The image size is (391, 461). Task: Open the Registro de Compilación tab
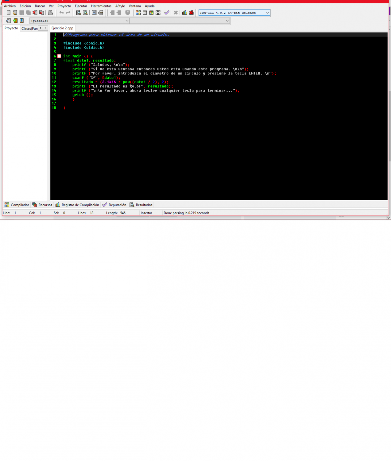(77, 205)
